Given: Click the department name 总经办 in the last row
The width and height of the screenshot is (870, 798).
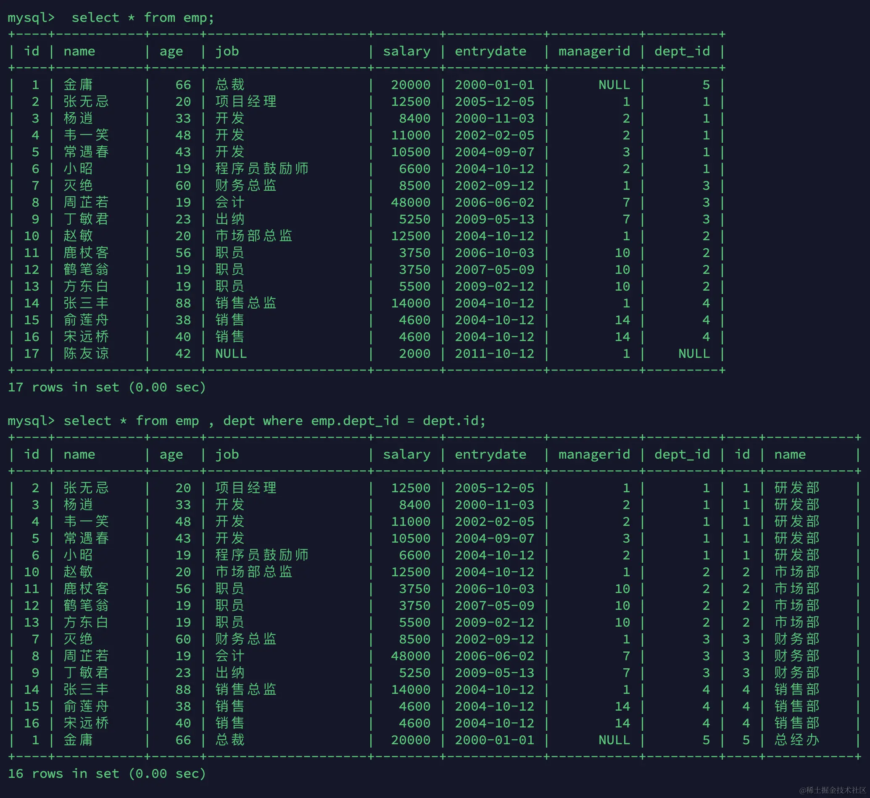Looking at the screenshot, I should tap(796, 740).
